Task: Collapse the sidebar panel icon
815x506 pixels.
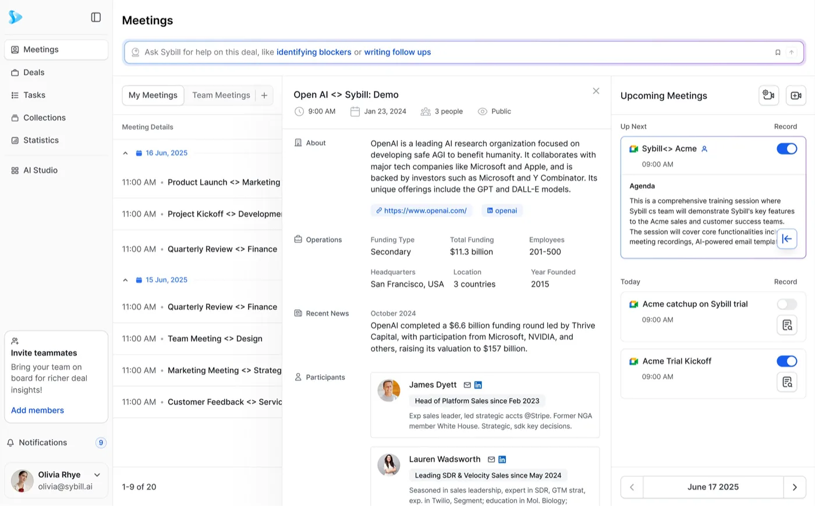Action: [x=96, y=17]
